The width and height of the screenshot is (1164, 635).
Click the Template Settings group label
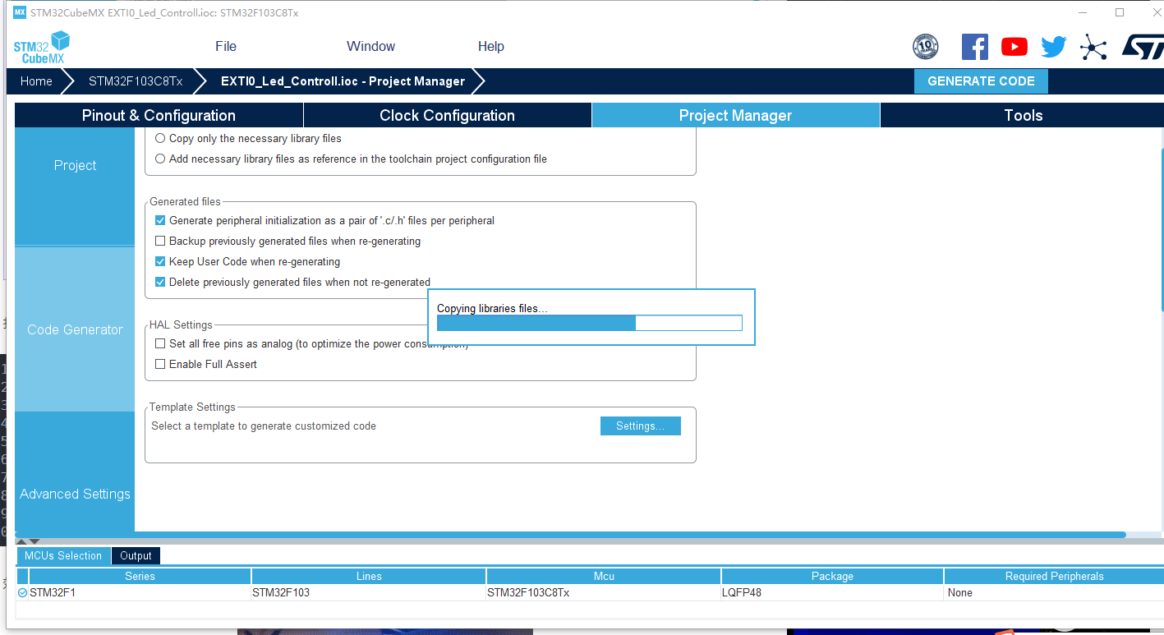pyautogui.click(x=192, y=407)
